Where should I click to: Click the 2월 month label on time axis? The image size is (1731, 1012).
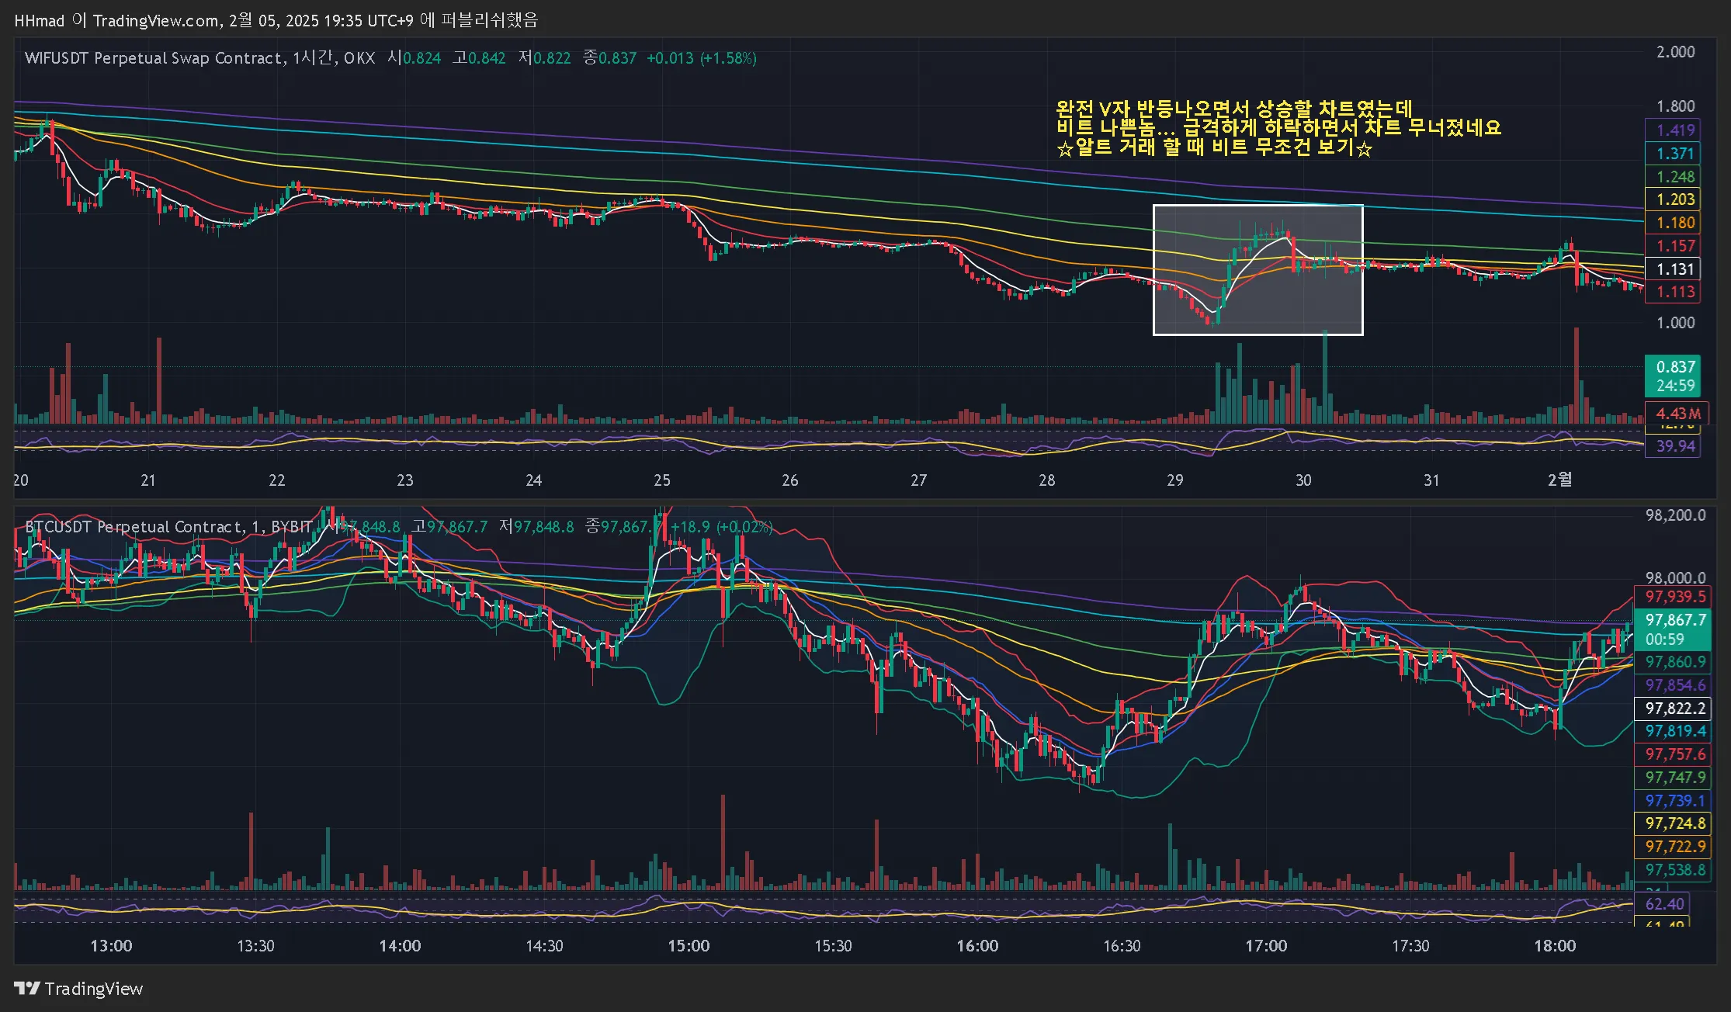tap(1559, 480)
